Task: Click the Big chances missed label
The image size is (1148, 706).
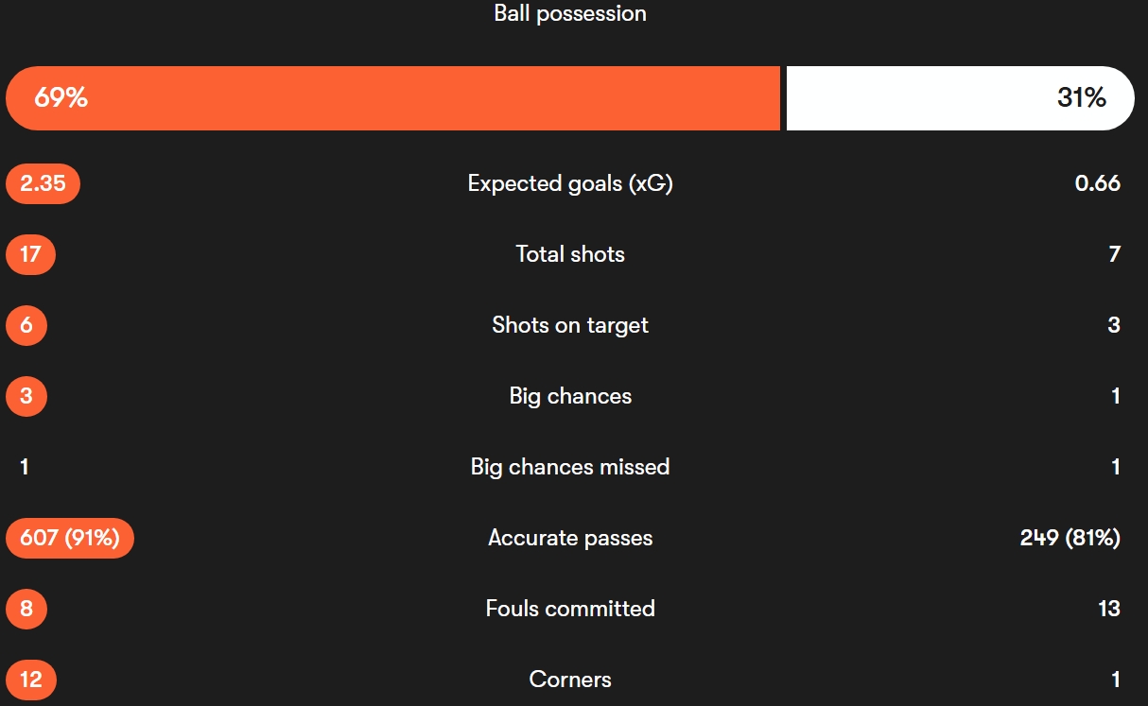Action: point(570,467)
